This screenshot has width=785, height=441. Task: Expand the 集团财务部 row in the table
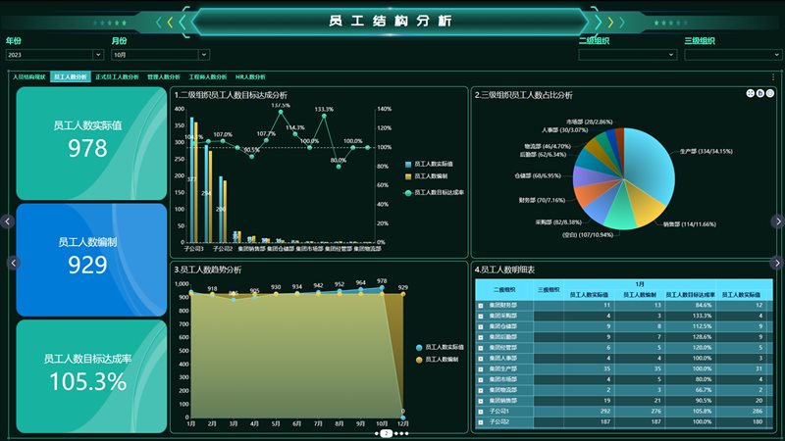pos(481,305)
